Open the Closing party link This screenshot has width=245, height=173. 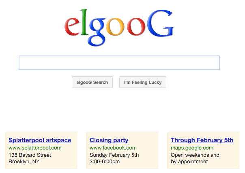coord(109,140)
